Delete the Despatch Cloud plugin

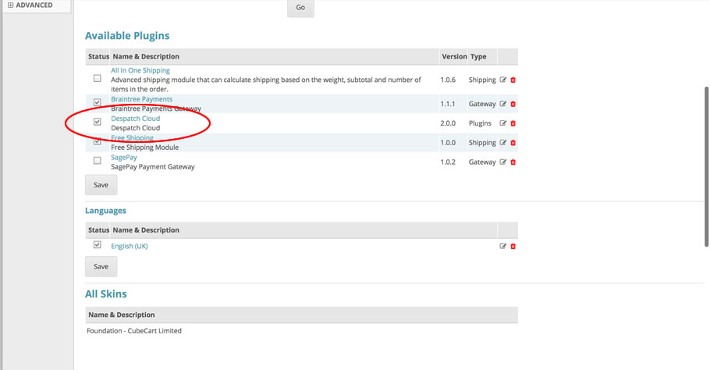click(513, 123)
